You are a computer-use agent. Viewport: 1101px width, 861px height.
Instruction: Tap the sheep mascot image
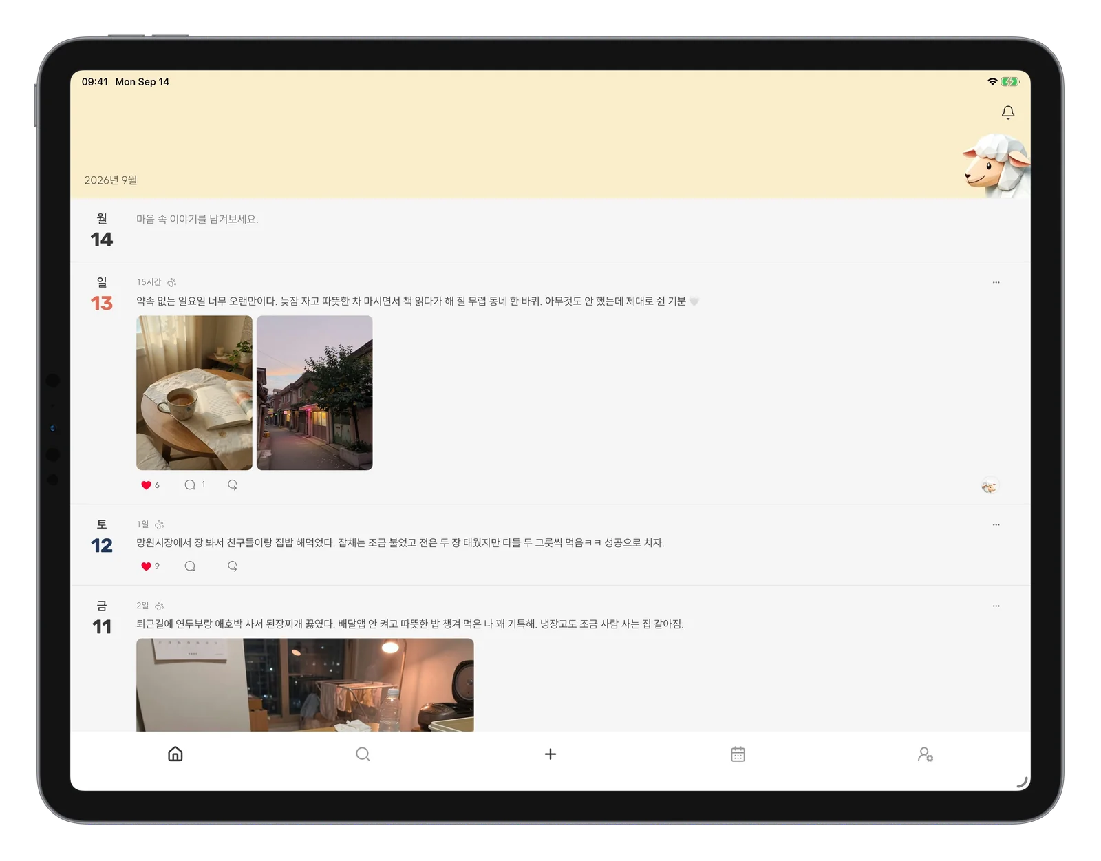[996, 165]
